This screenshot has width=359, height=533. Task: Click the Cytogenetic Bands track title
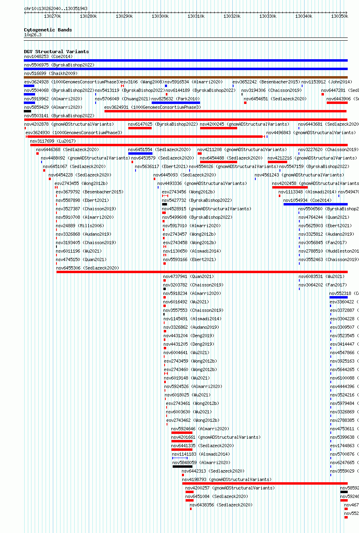[48, 30]
